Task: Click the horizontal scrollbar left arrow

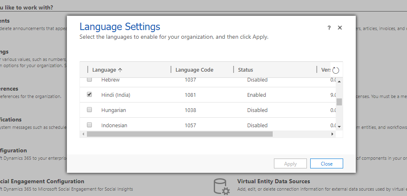Action: 83,134
